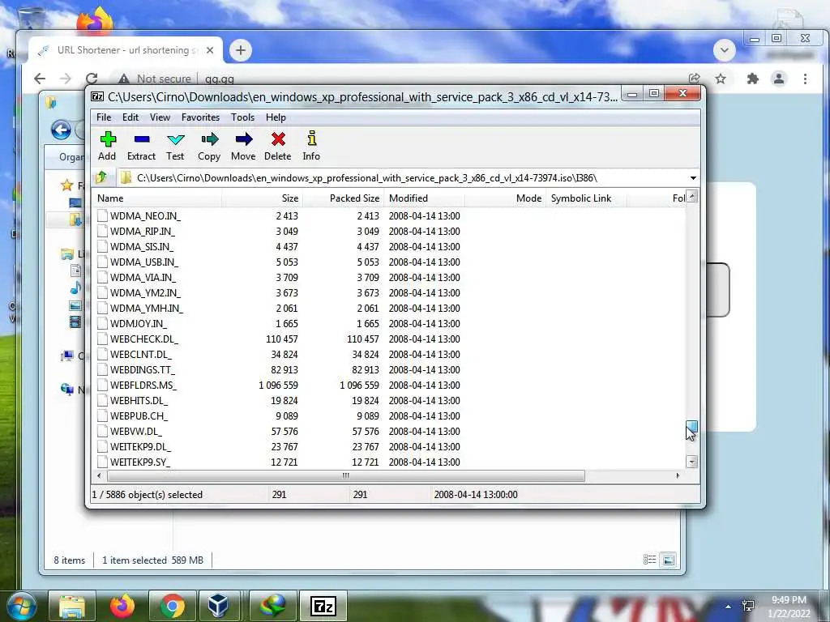The width and height of the screenshot is (830, 622).
Task: Click Explorer window back arrow
Action: [x=61, y=130]
